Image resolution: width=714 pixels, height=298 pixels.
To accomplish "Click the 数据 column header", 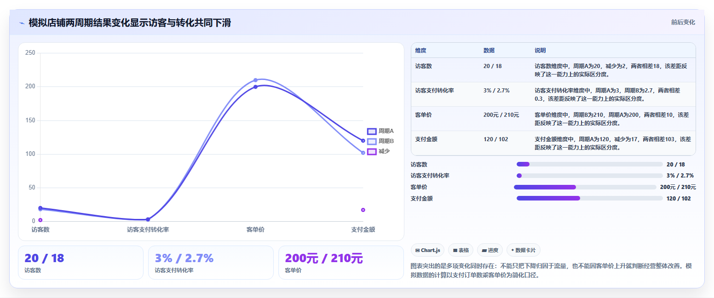I will 489,51.
